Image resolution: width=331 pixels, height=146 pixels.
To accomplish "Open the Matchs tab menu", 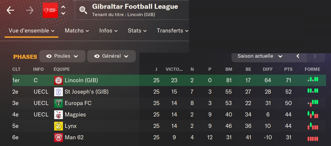I will (77, 31).
